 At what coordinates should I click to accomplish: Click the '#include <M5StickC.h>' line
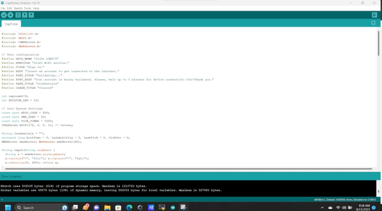[x=20, y=34]
